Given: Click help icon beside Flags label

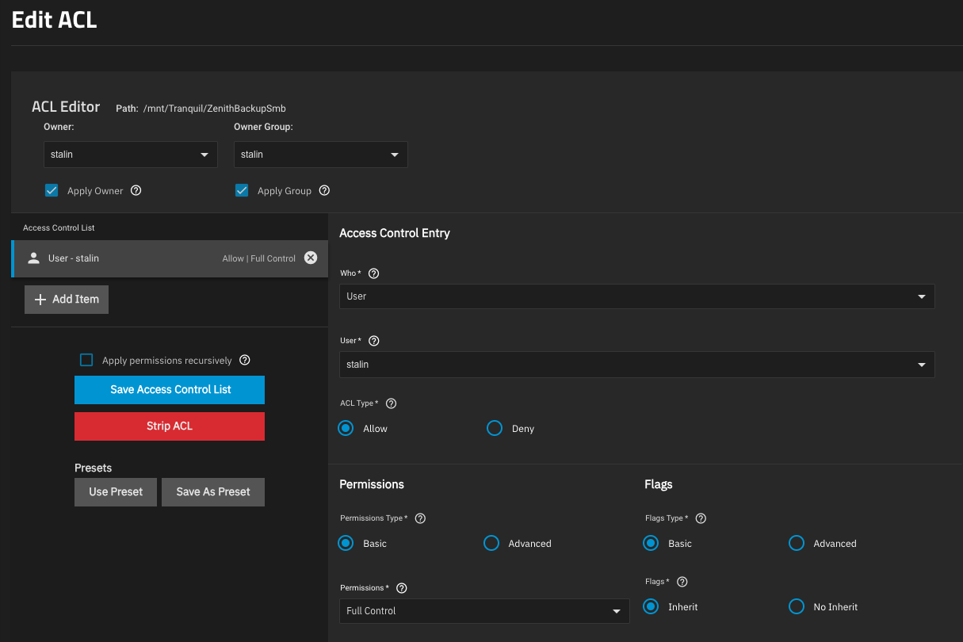Looking at the screenshot, I should point(682,582).
